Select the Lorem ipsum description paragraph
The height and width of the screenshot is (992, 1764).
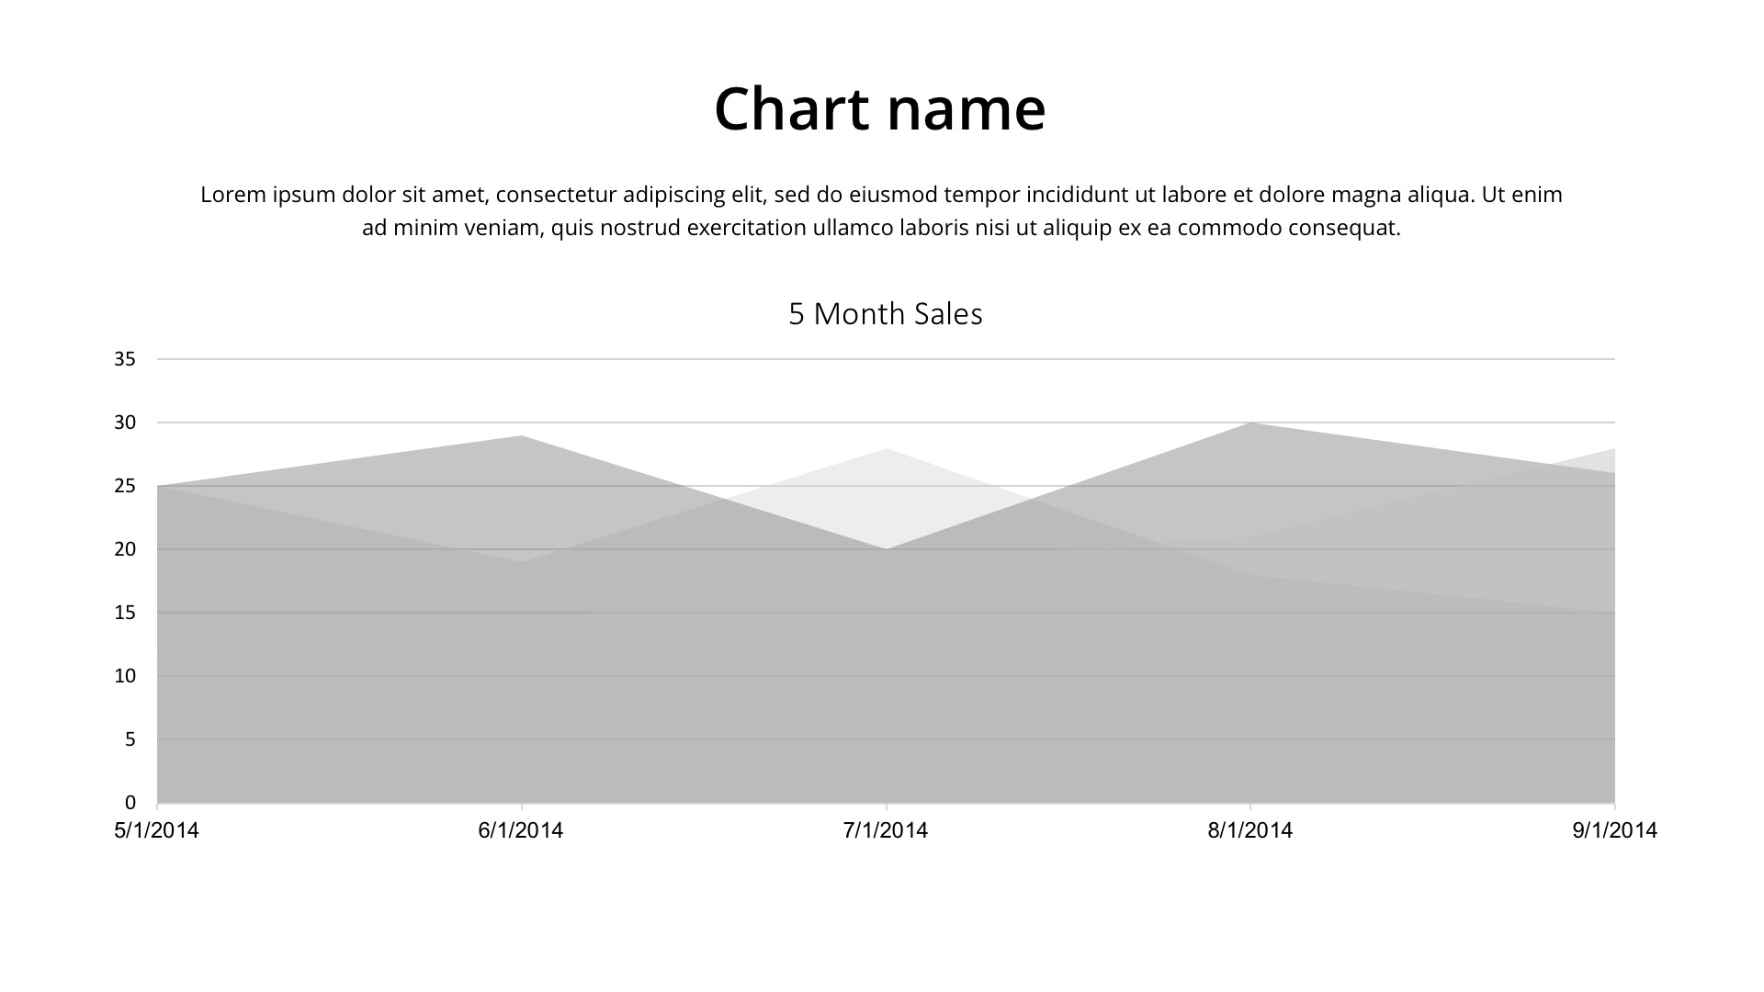pyautogui.click(x=881, y=211)
